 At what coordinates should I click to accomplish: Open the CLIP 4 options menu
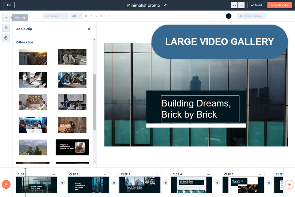[208, 174]
